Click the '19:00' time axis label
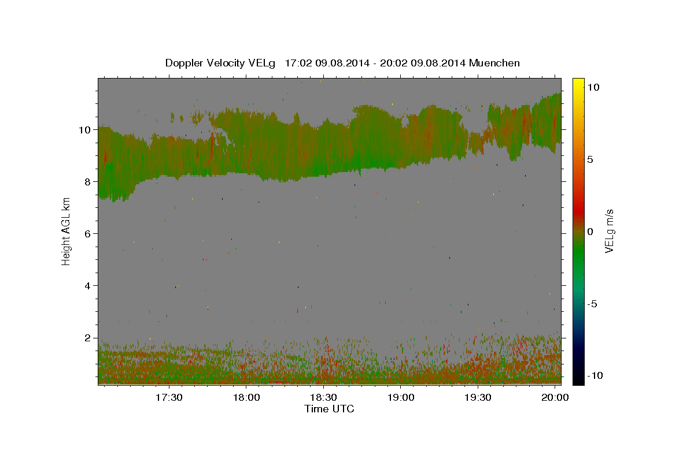694x462 pixels. (401, 397)
